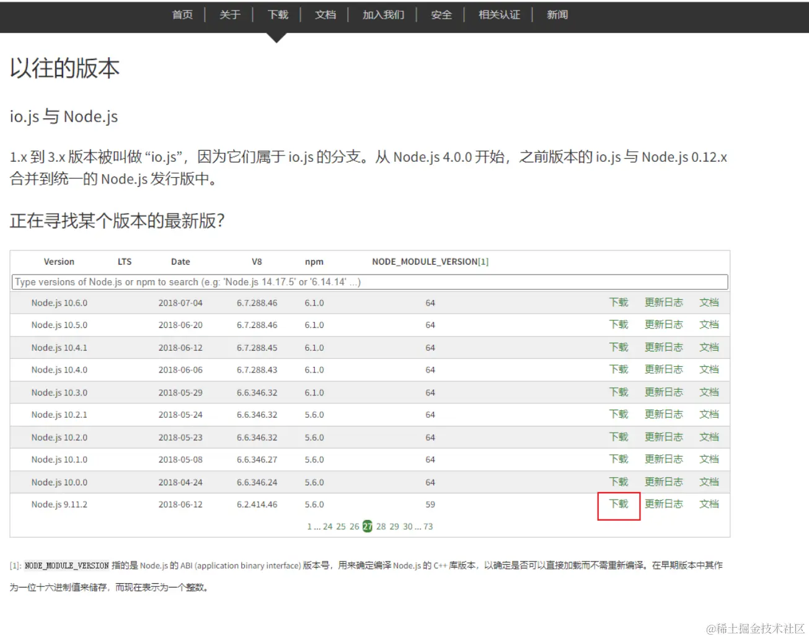Select V8 value 6.2.414.46
809x639 pixels.
257,505
